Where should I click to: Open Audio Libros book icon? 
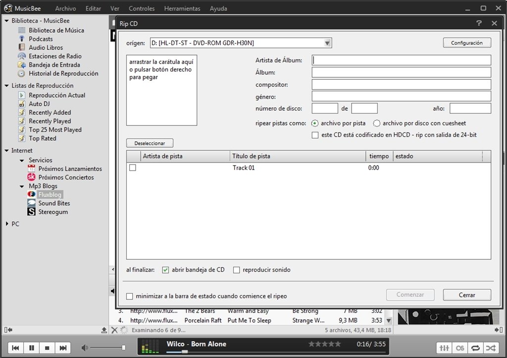point(22,47)
